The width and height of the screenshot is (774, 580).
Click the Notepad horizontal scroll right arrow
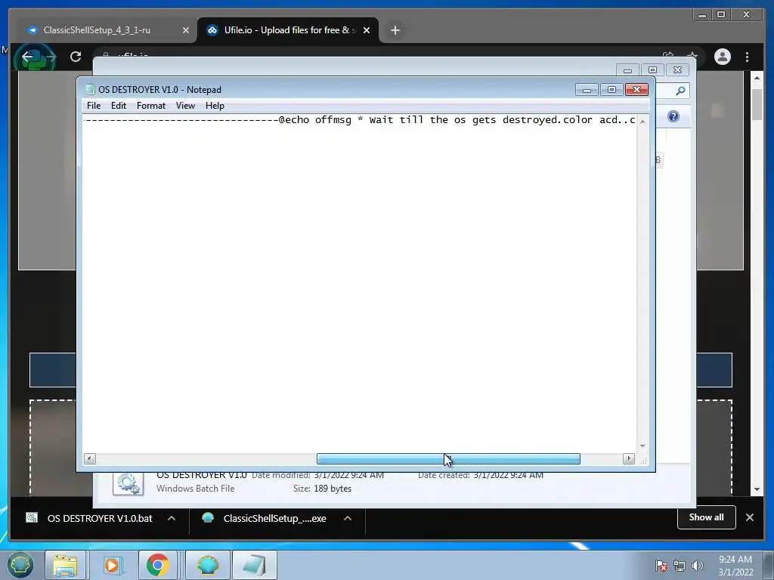[x=628, y=459]
